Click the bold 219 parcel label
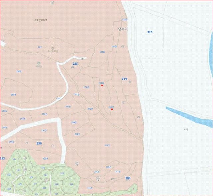Image resolution: width=213 pixels, height=196 pixels. click(124, 79)
